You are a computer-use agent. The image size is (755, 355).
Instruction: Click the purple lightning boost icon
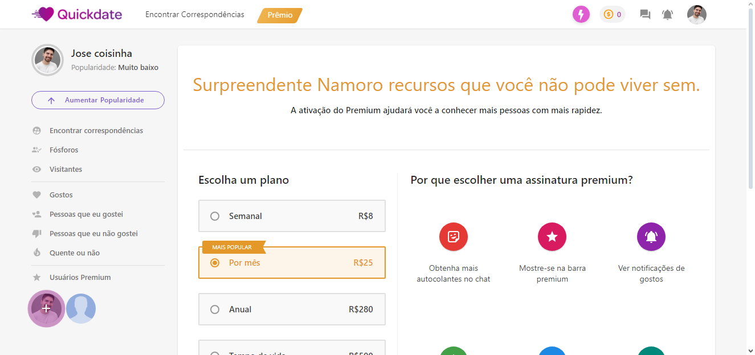[581, 14]
